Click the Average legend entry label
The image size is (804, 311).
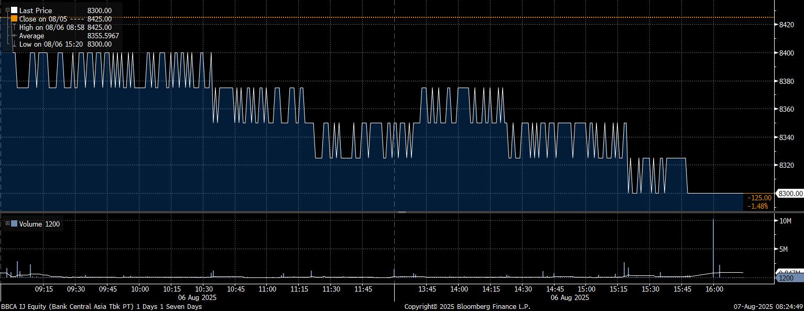(31, 36)
